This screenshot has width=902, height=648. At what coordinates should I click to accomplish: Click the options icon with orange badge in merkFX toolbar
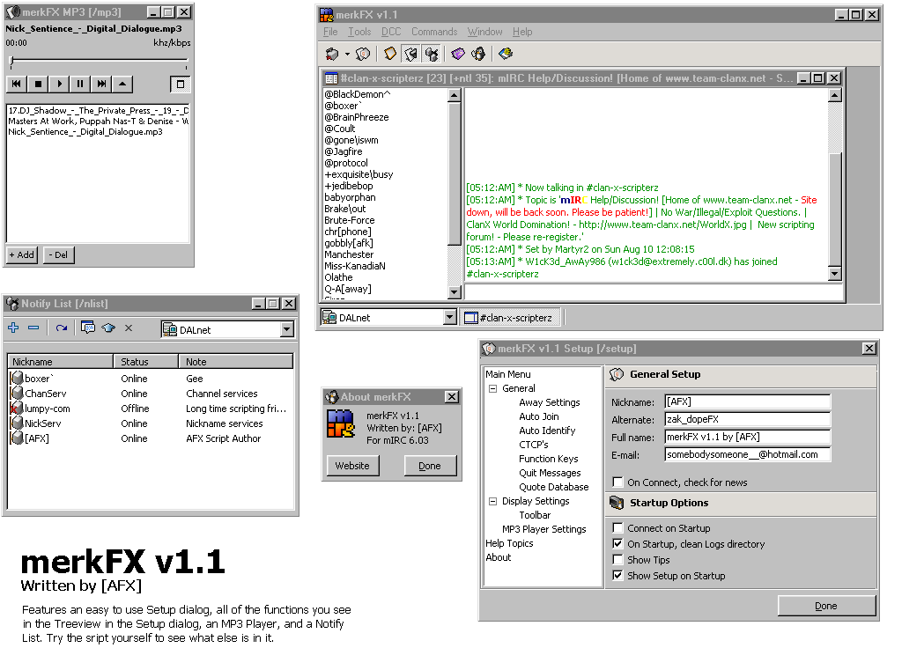[x=363, y=54]
